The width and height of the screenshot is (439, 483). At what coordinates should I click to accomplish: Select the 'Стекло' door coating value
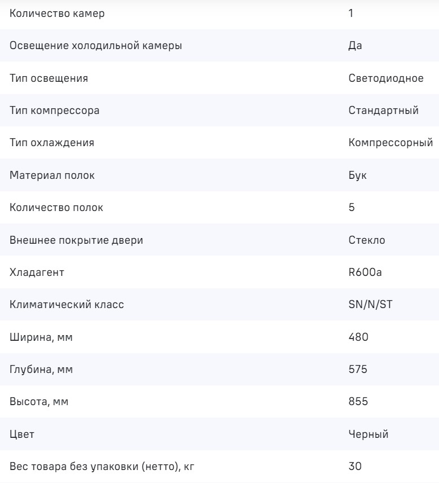[x=367, y=240]
